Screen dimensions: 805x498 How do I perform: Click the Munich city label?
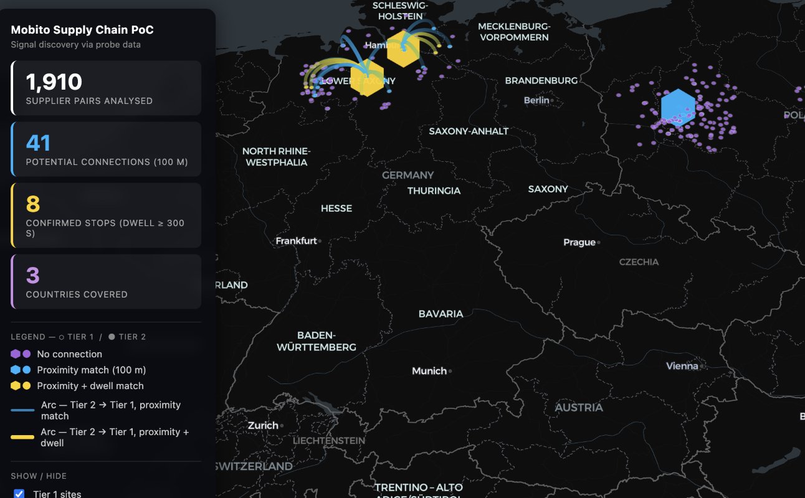(429, 371)
